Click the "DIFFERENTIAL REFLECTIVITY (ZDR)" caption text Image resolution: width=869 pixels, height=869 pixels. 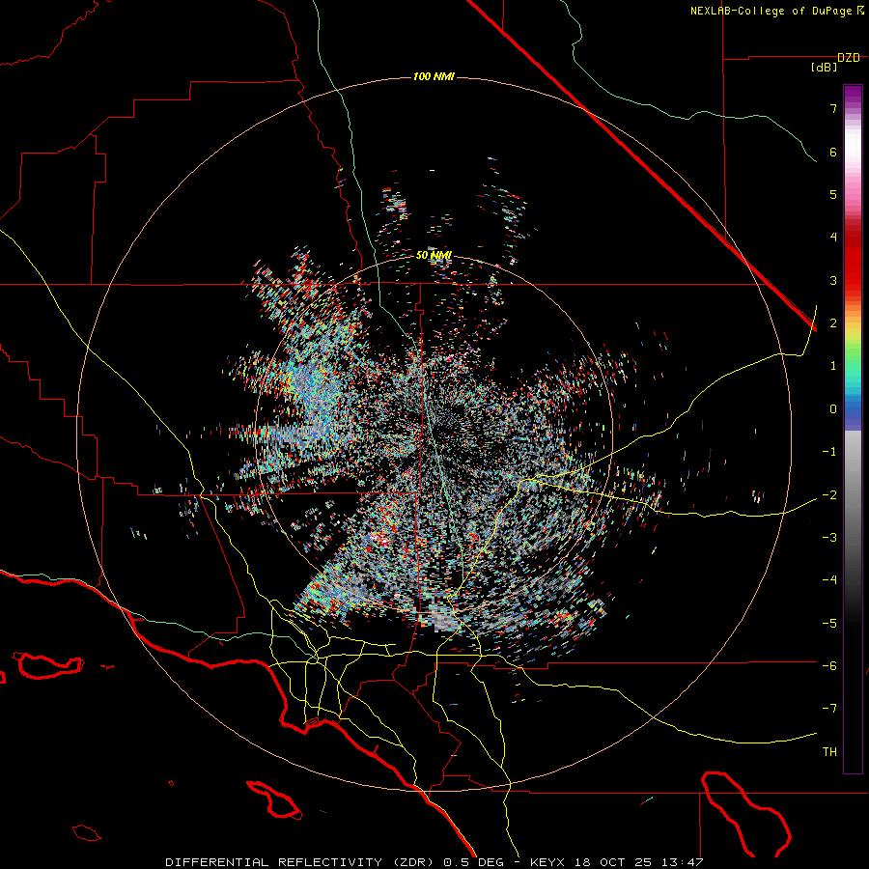coord(301,862)
